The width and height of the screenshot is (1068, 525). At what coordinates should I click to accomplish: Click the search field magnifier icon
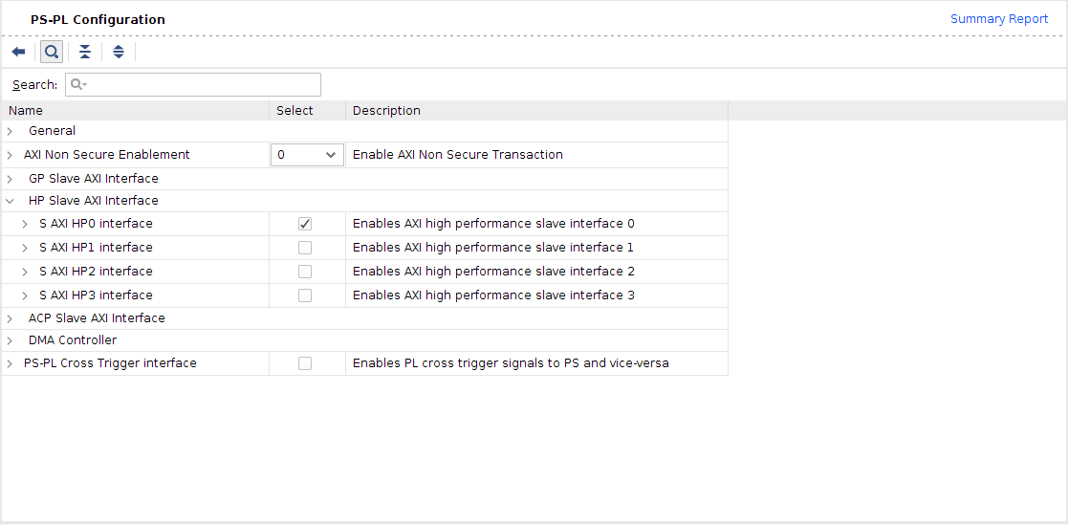(78, 85)
